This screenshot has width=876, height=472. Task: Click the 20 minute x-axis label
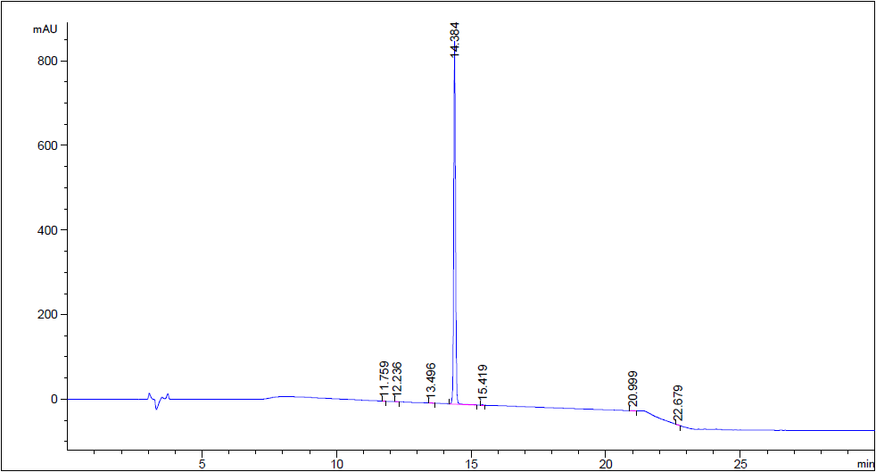(x=606, y=464)
